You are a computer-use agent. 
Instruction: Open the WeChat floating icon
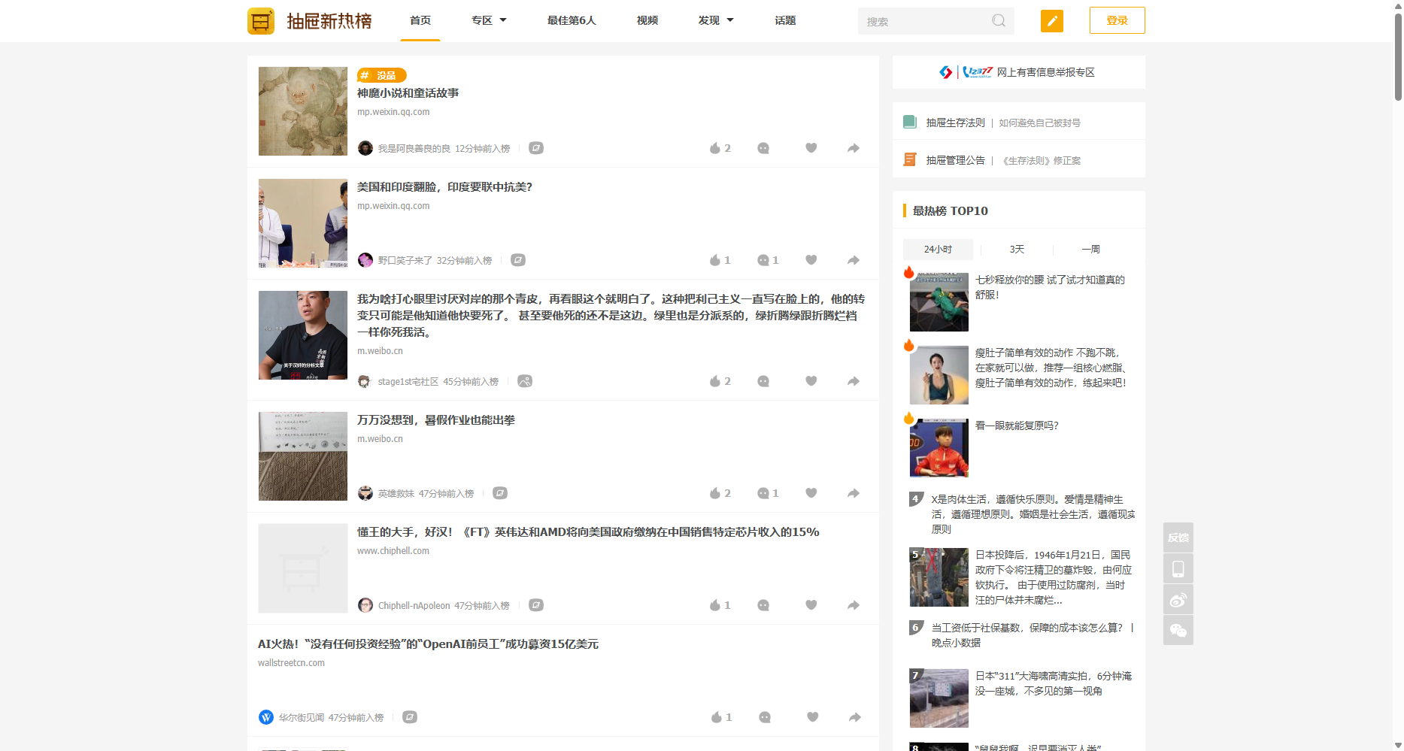[1178, 630]
